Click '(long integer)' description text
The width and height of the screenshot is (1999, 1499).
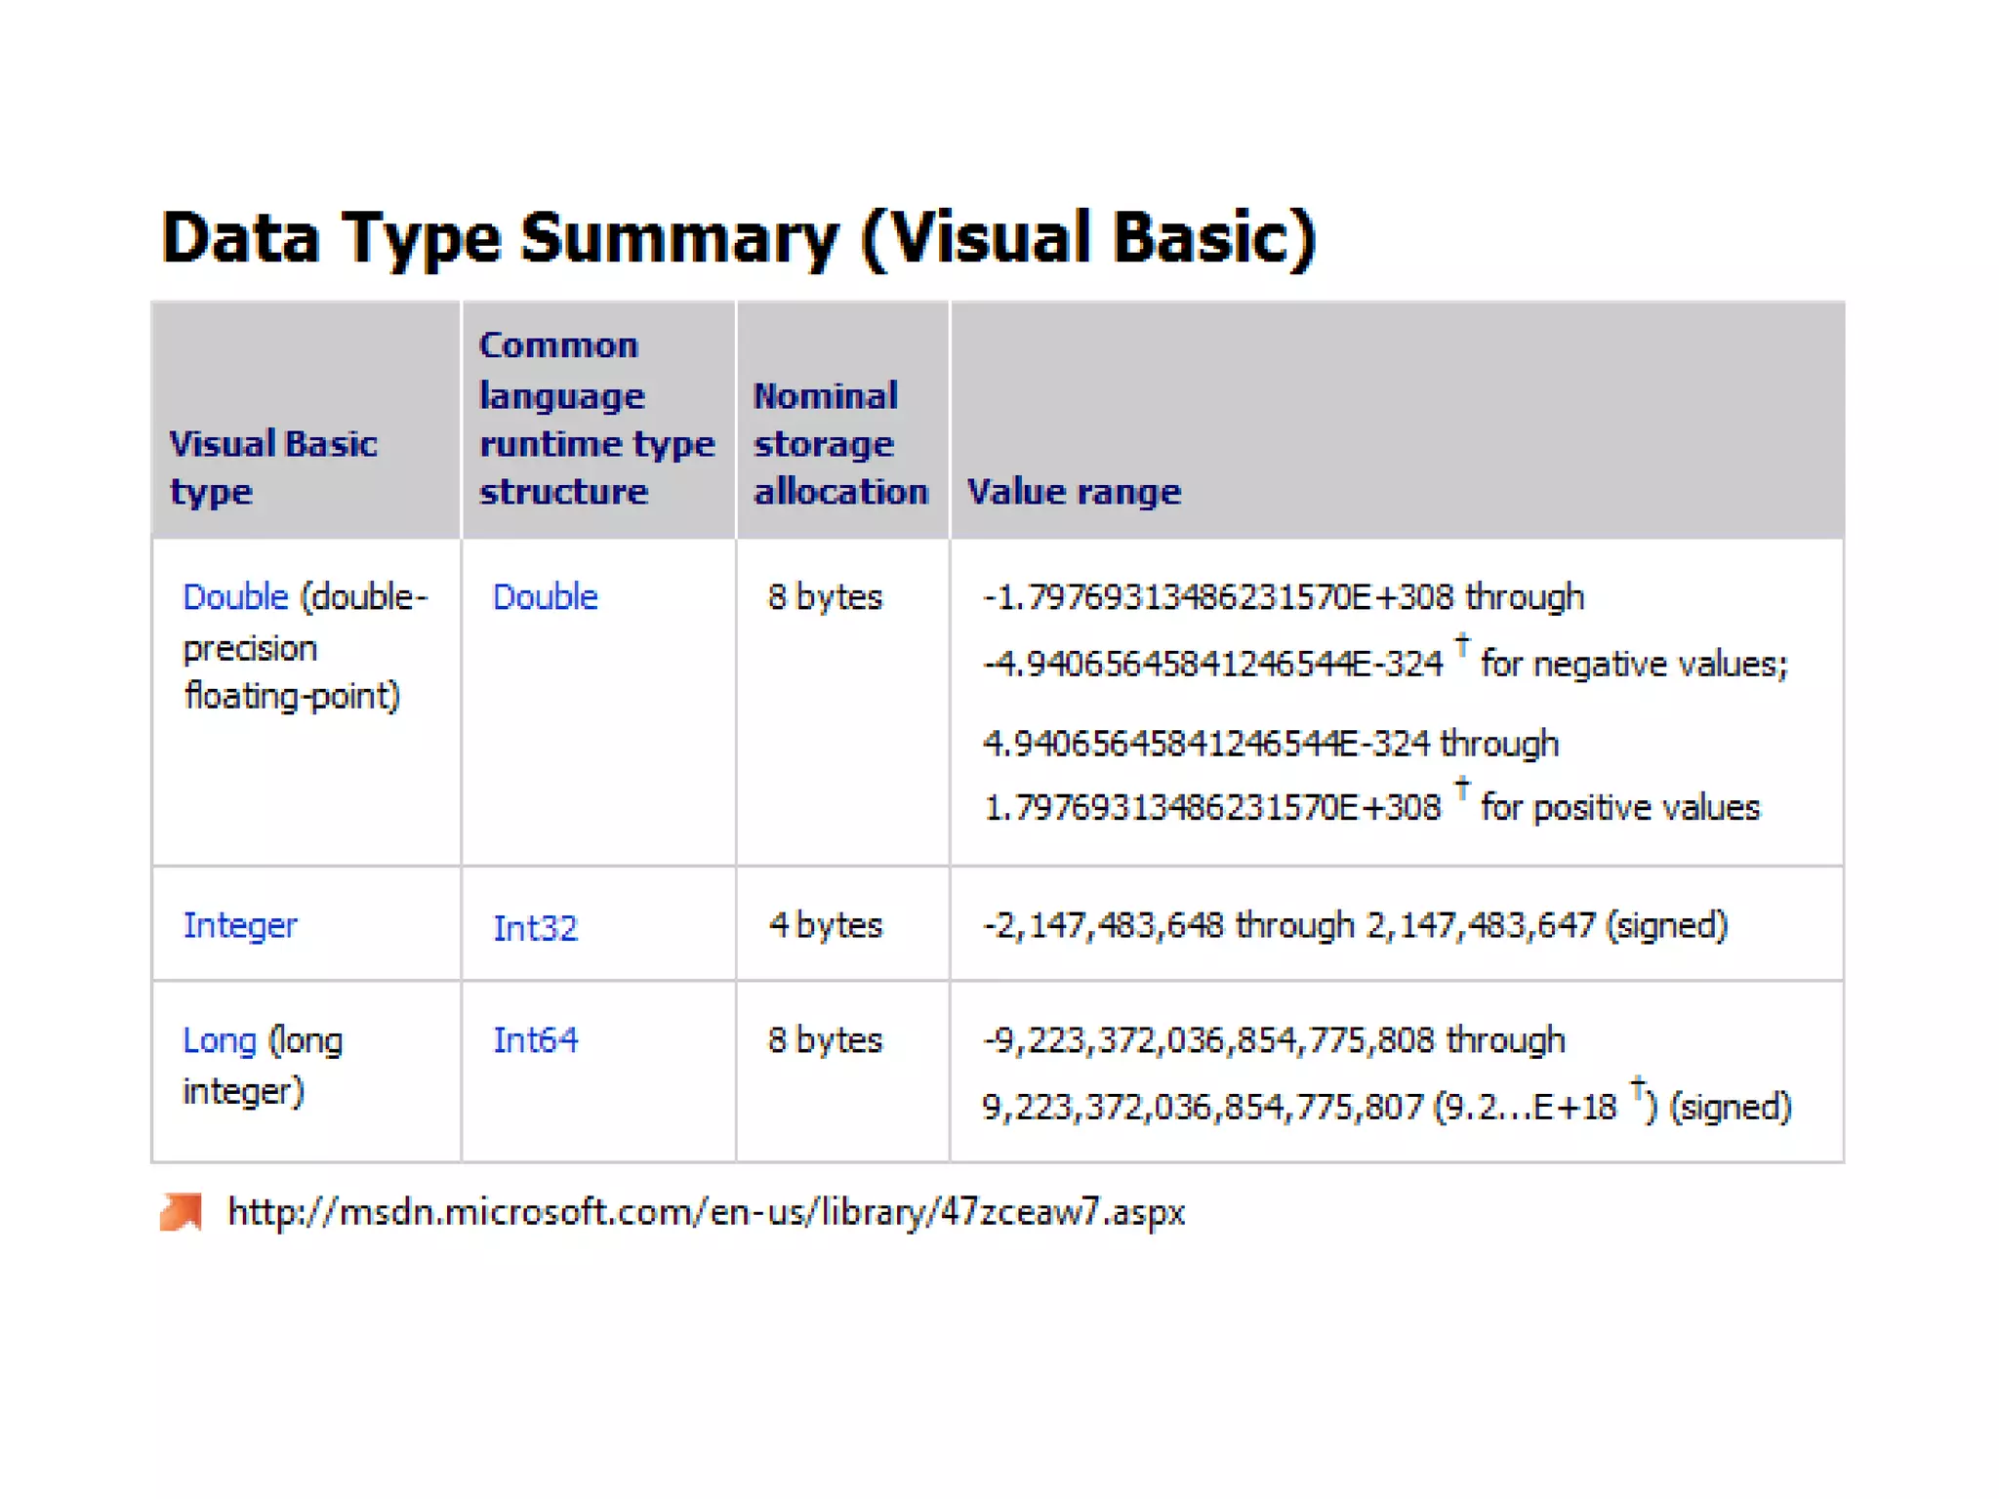[x=264, y=1066]
